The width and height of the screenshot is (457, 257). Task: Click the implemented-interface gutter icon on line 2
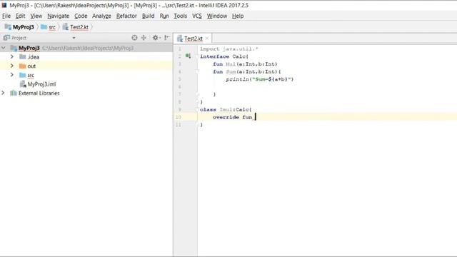click(x=189, y=56)
